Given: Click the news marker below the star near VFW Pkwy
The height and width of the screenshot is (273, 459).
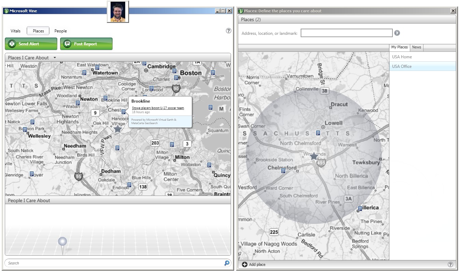Looking at the screenshot, I should coord(117,148).
